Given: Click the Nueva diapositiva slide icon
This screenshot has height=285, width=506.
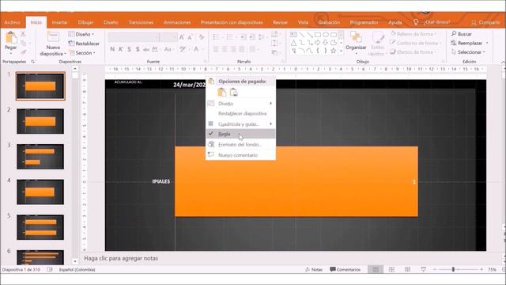Looking at the screenshot, I should (53, 37).
